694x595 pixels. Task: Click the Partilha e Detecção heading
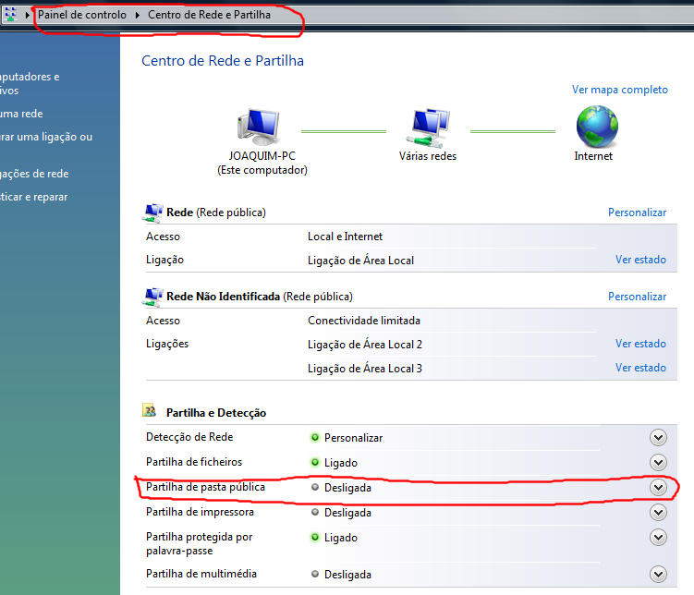click(x=216, y=413)
